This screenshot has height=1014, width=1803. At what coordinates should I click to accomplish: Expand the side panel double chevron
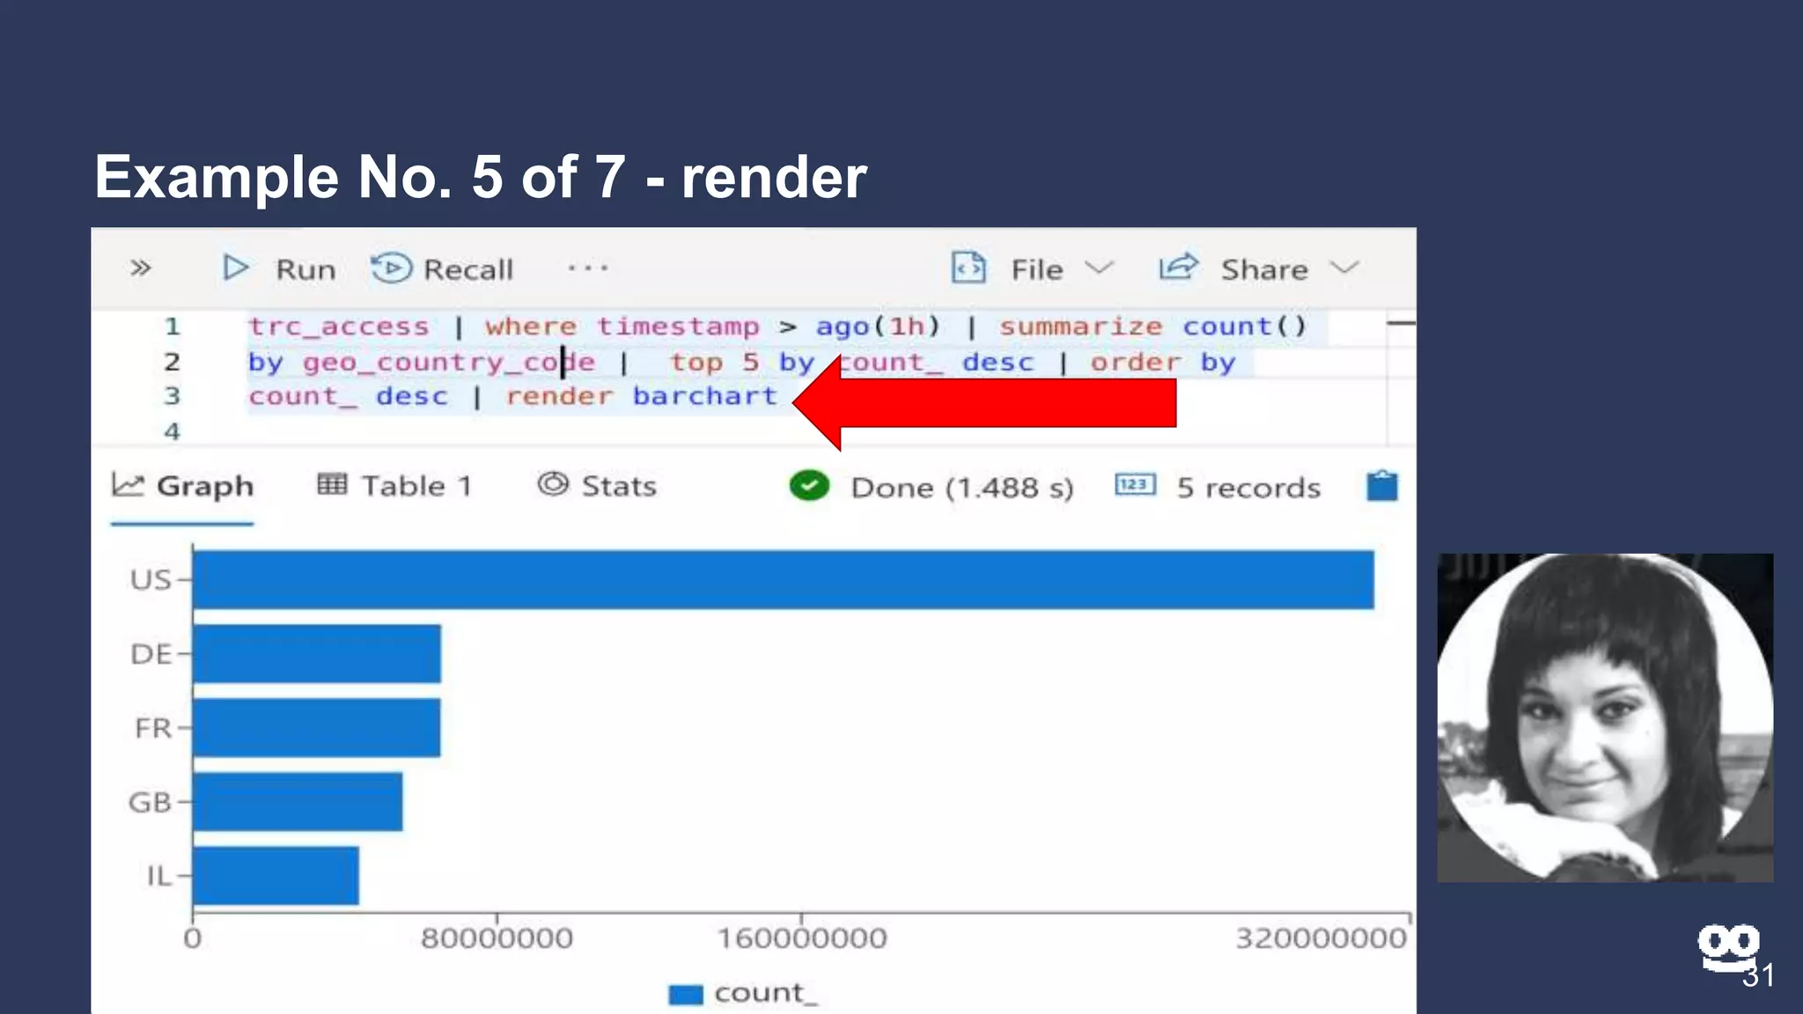141,268
